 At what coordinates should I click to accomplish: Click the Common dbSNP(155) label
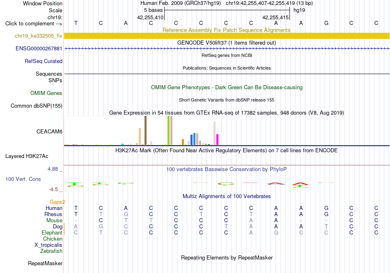36,106
